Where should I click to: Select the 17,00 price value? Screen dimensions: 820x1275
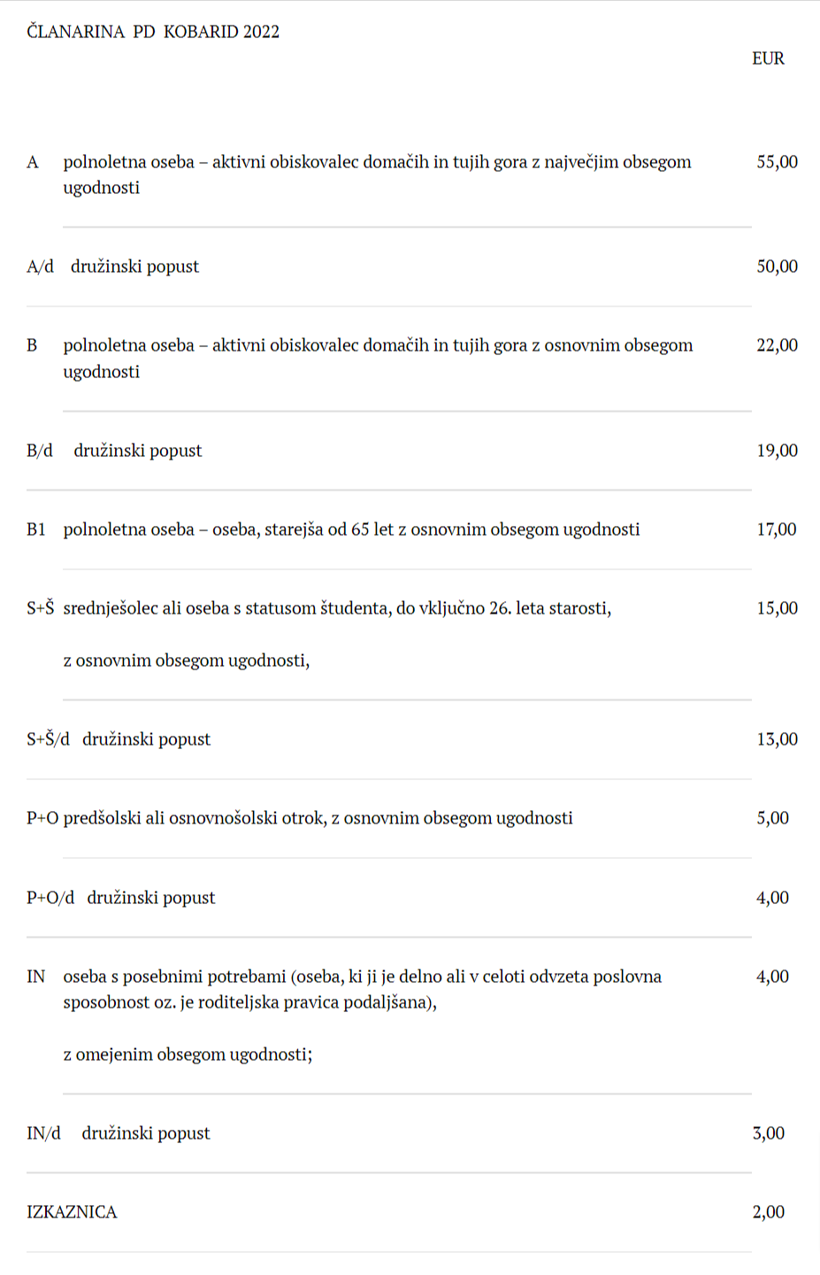[x=777, y=529]
